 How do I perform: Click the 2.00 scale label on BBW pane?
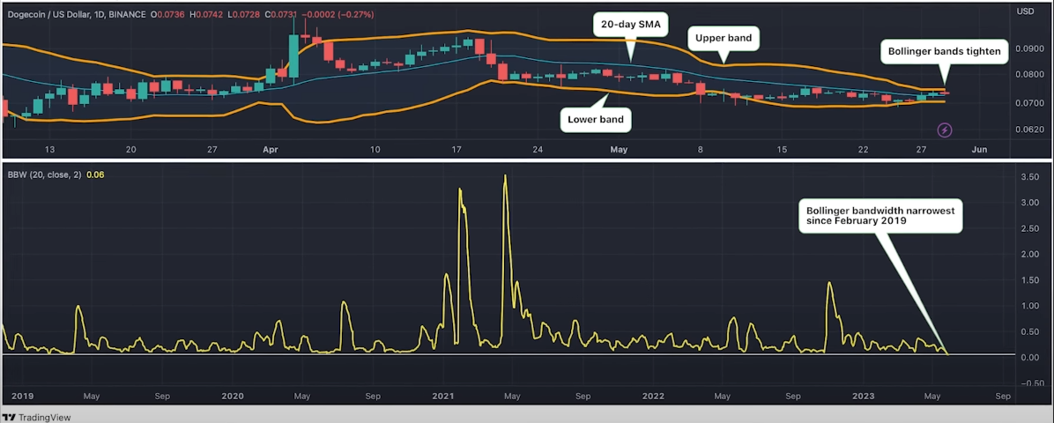(1030, 255)
